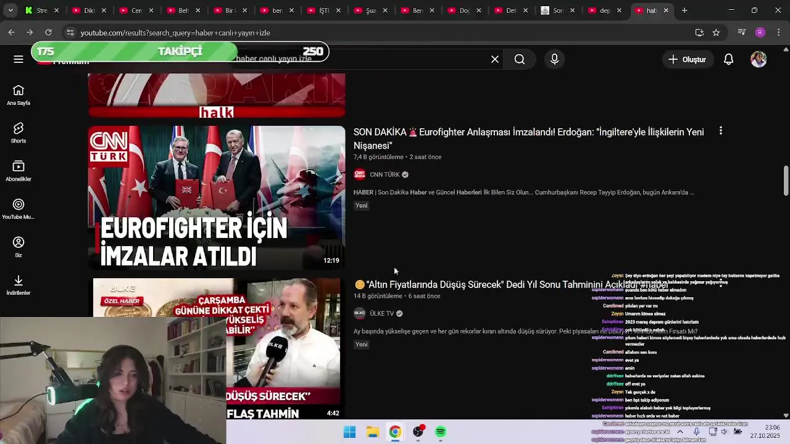The image size is (790, 444).
Task: Open the partially visible halk video thumbnail
Action: coord(217,96)
